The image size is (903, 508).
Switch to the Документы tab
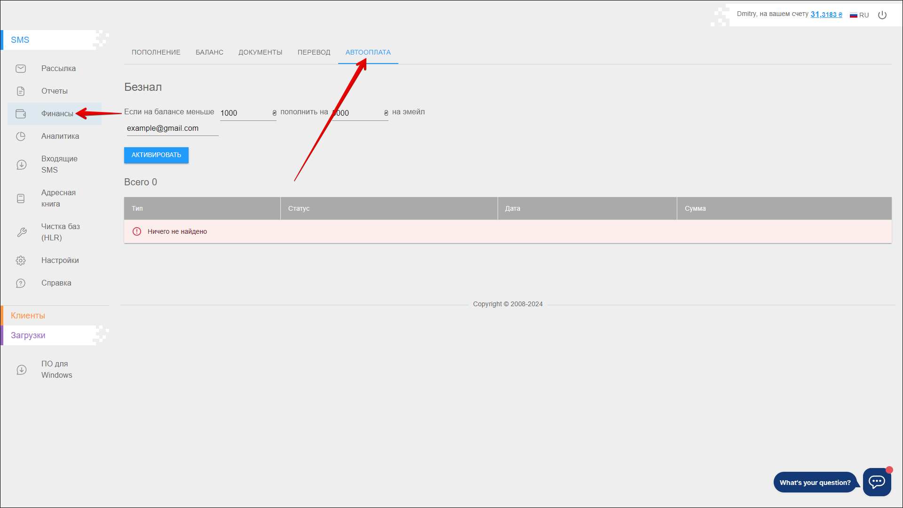point(260,52)
